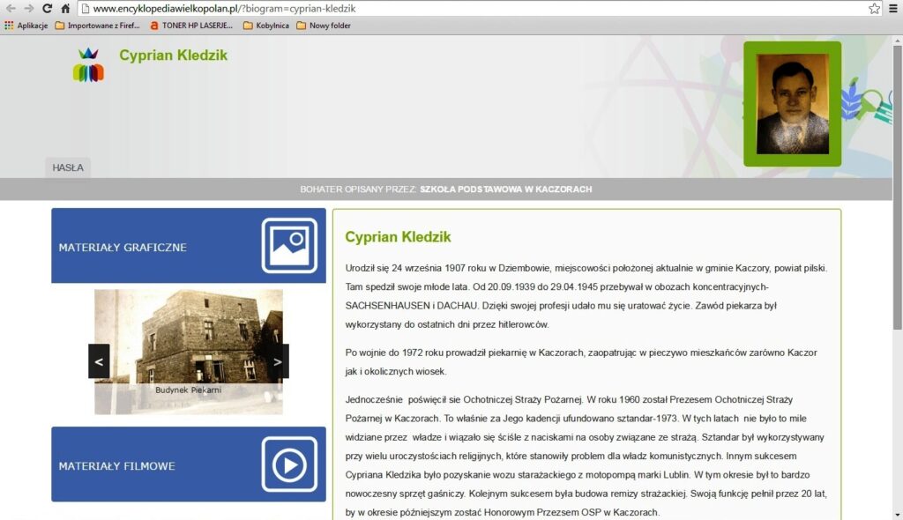Open the TONER HP LASERJE bookmark
This screenshot has width=903, height=520.
point(191,26)
